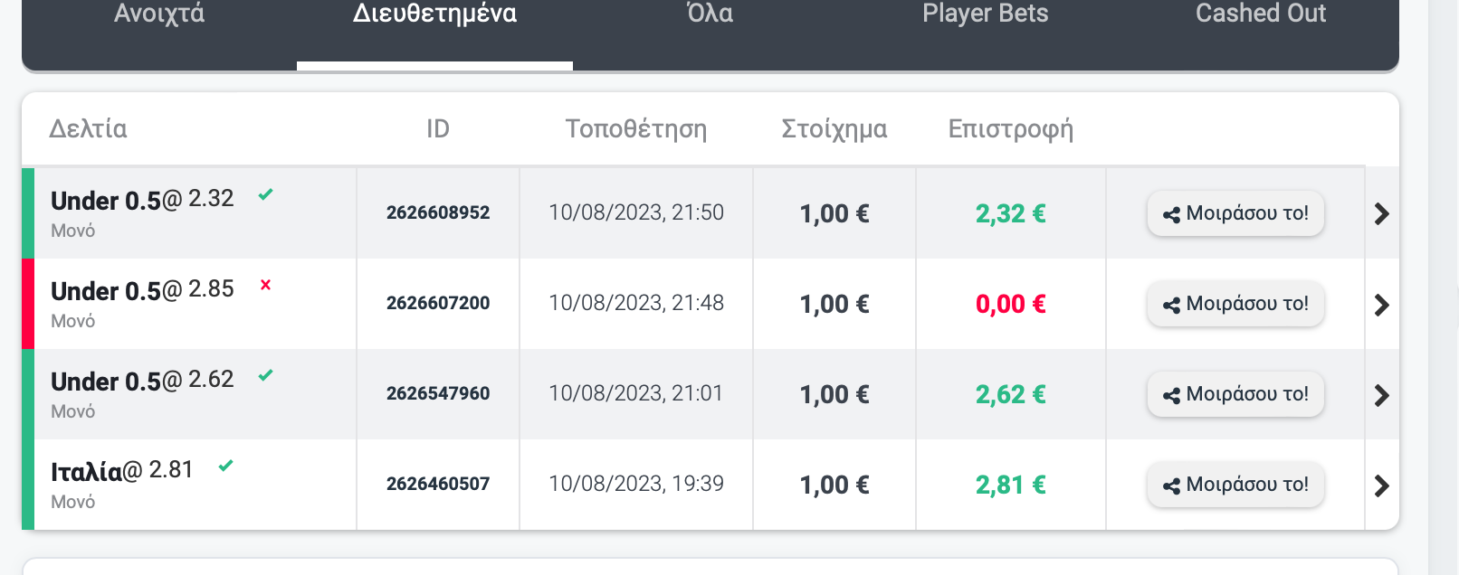Click red X icon on Under 0.5@ 2.85 bet
The height and width of the screenshot is (575, 1459).
tap(265, 285)
